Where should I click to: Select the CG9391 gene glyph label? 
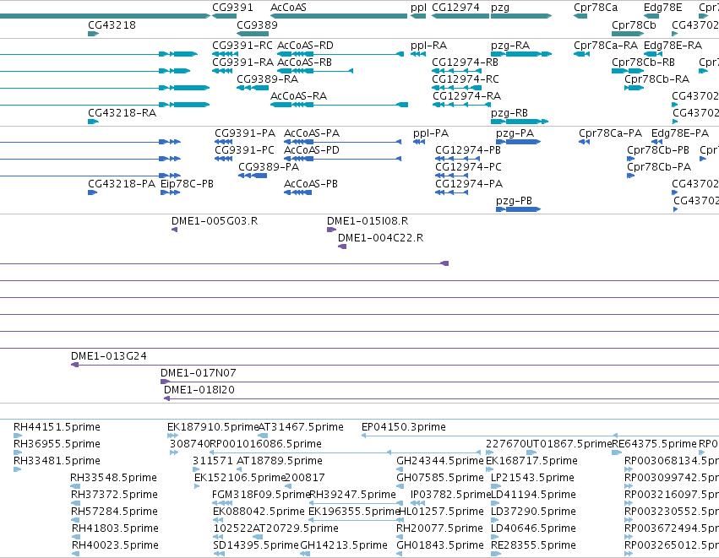pyautogui.click(x=232, y=8)
